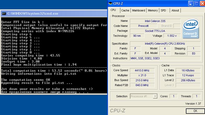
Task: Click the L1 Data value 16 KBytes
Action: click(x=188, y=70)
